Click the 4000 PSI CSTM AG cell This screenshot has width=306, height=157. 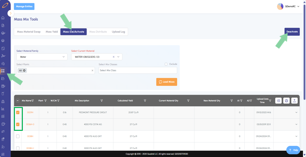coord(93,125)
